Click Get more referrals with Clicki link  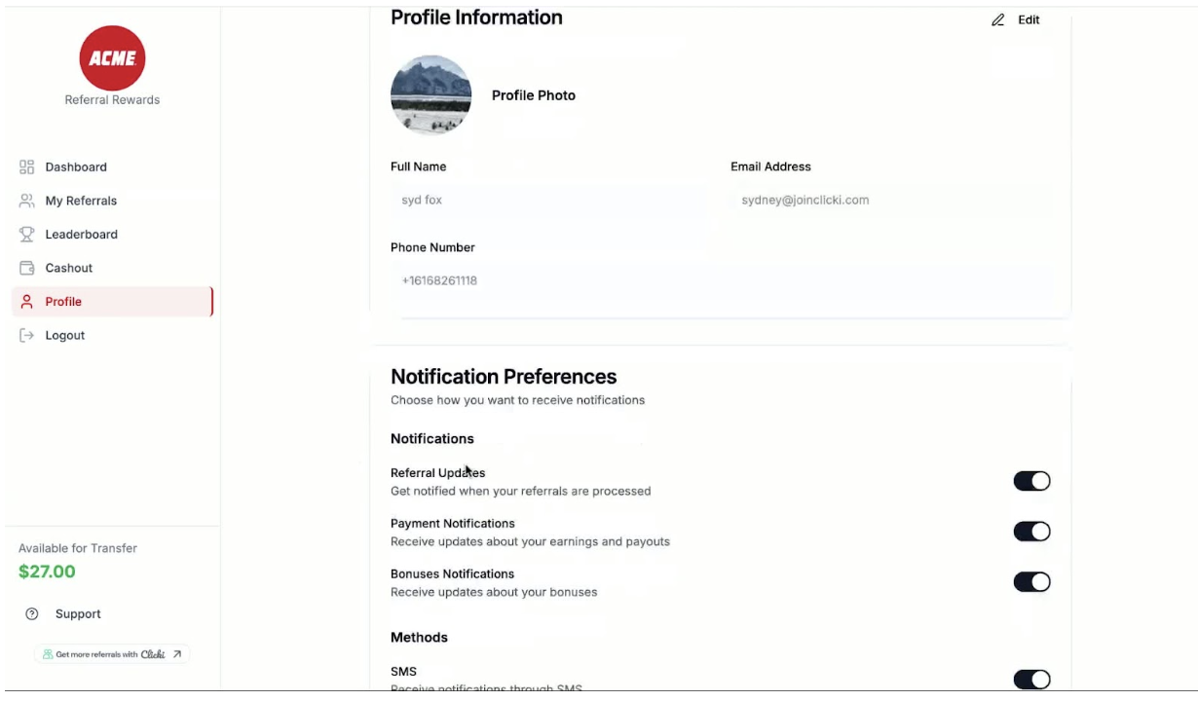(112, 654)
